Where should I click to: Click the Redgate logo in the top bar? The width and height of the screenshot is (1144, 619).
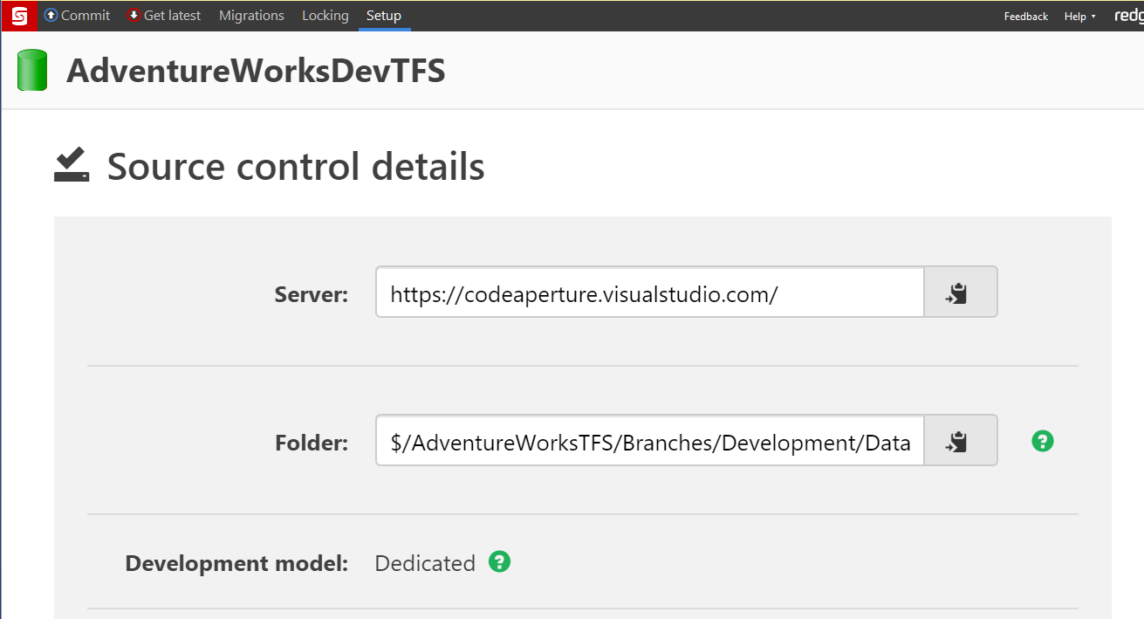(x=1129, y=16)
